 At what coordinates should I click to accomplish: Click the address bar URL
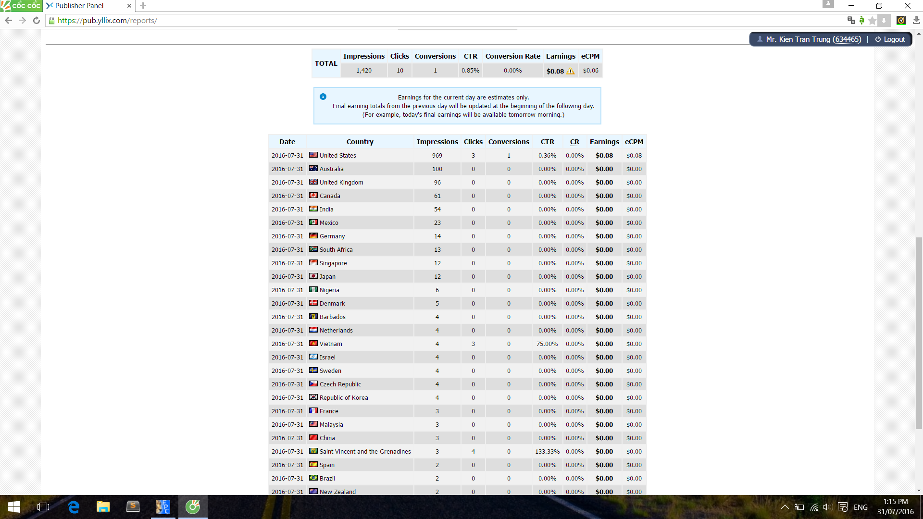pos(107,21)
